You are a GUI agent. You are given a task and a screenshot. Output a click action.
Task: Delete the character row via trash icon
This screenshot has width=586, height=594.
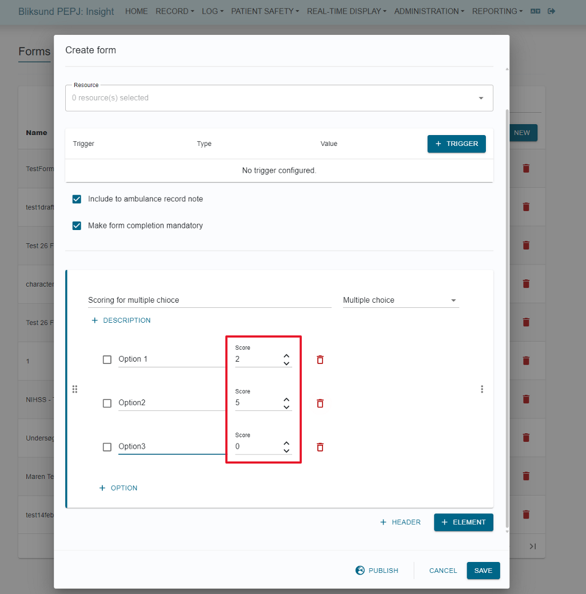pyautogui.click(x=526, y=284)
